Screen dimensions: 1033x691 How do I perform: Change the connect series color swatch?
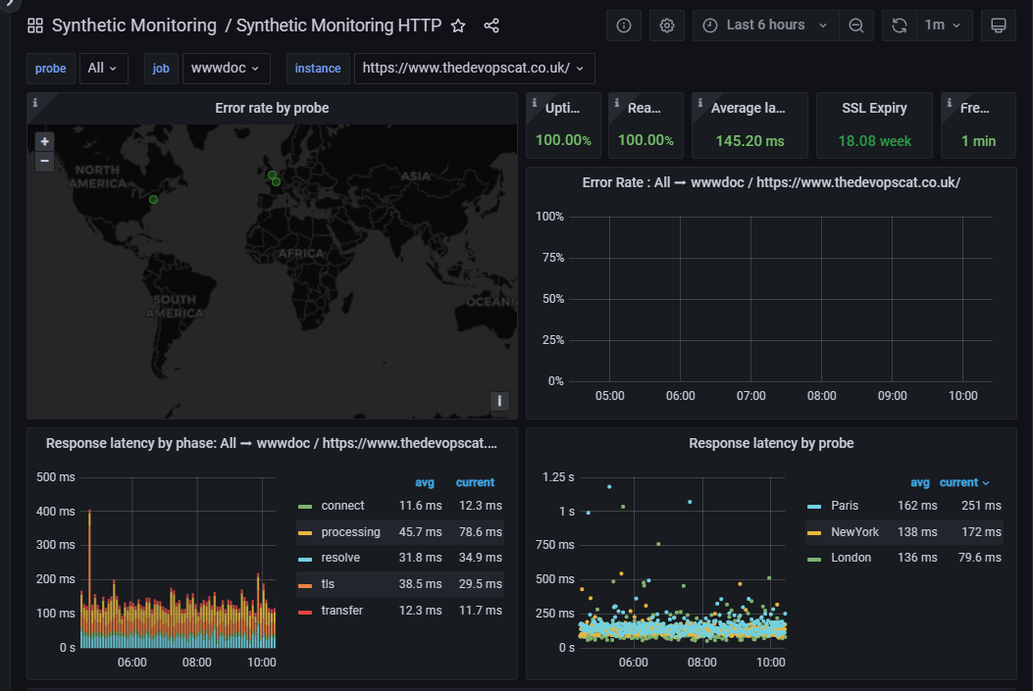[305, 506]
